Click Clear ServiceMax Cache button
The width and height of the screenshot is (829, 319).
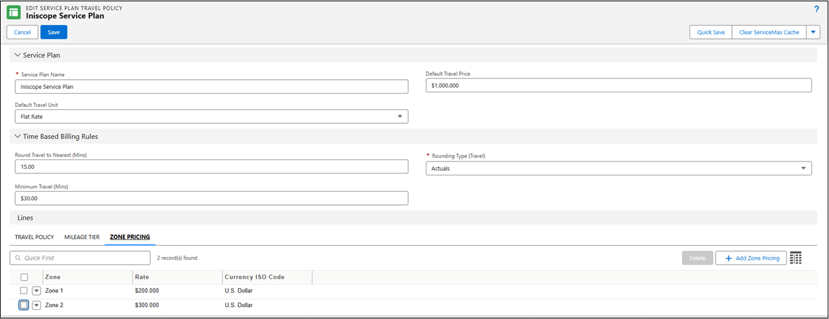[769, 32]
